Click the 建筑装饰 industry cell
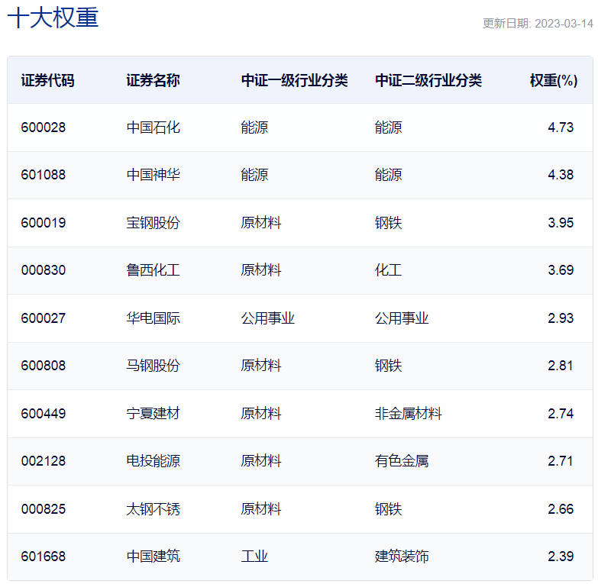 tap(402, 557)
